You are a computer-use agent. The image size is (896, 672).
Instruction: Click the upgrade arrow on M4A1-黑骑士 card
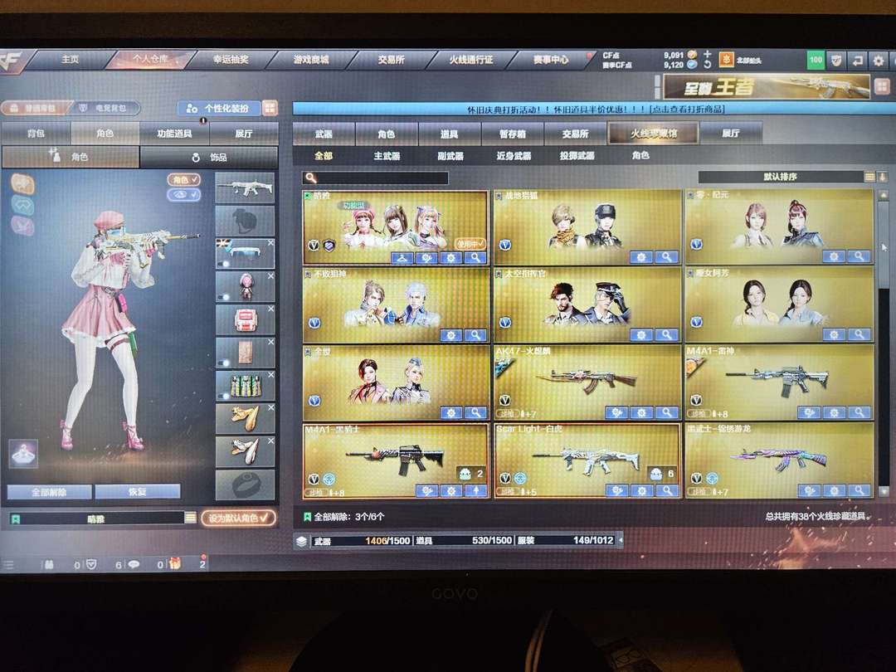[x=475, y=490]
